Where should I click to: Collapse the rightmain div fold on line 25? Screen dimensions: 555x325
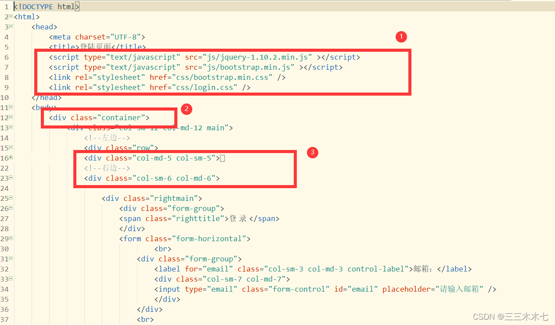[x=11, y=198]
